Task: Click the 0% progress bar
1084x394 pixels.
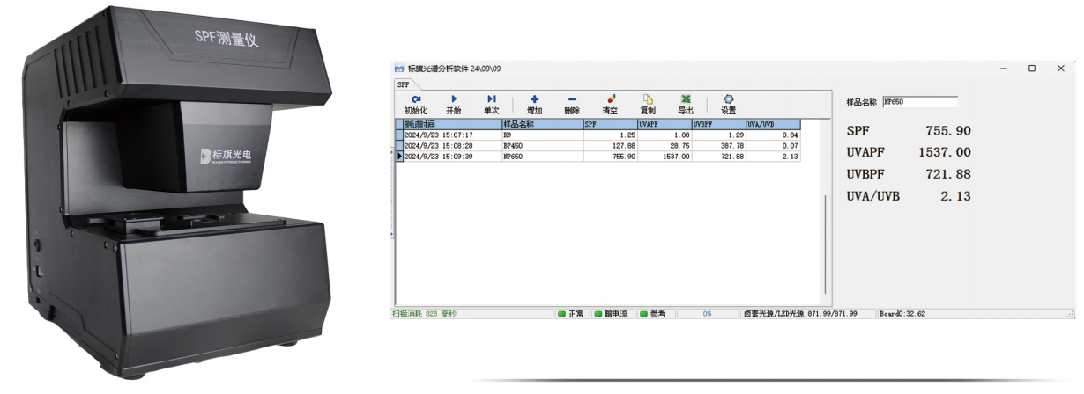Action: (x=707, y=314)
